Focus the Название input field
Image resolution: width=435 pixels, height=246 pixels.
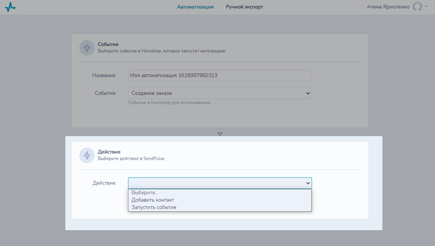point(220,76)
